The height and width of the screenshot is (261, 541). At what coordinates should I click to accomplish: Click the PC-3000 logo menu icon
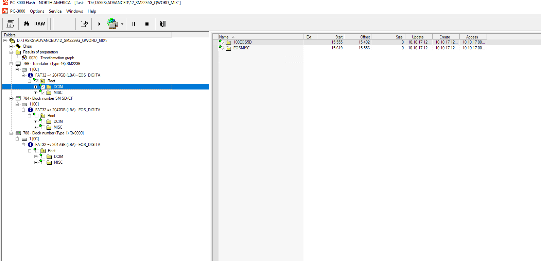(5, 11)
